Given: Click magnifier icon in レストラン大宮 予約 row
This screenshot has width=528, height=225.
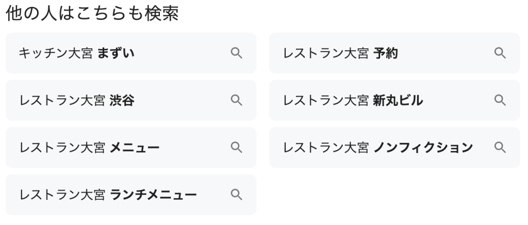Looking at the screenshot, I should pos(500,53).
